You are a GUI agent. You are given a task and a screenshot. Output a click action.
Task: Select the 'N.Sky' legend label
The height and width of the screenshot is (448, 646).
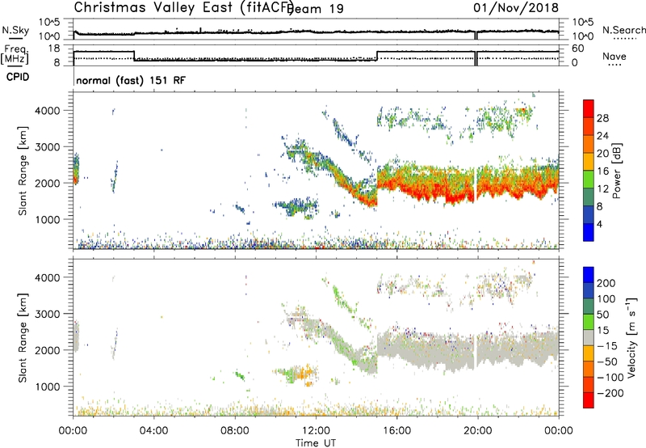point(15,30)
